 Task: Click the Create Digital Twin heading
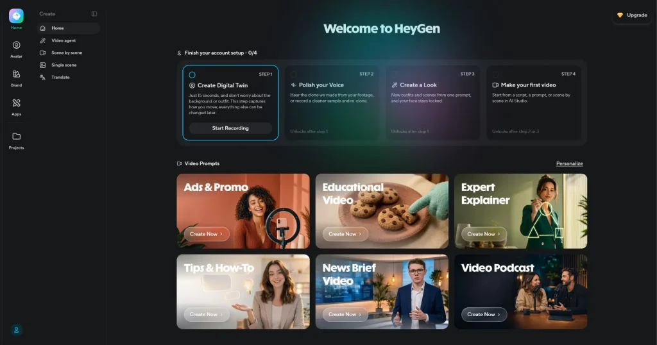[223, 85]
